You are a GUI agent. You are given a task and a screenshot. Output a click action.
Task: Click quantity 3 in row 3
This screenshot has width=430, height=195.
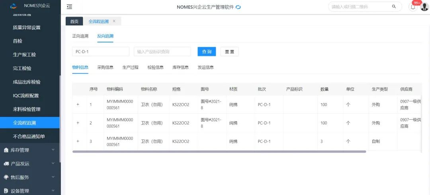[x=322, y=141]
